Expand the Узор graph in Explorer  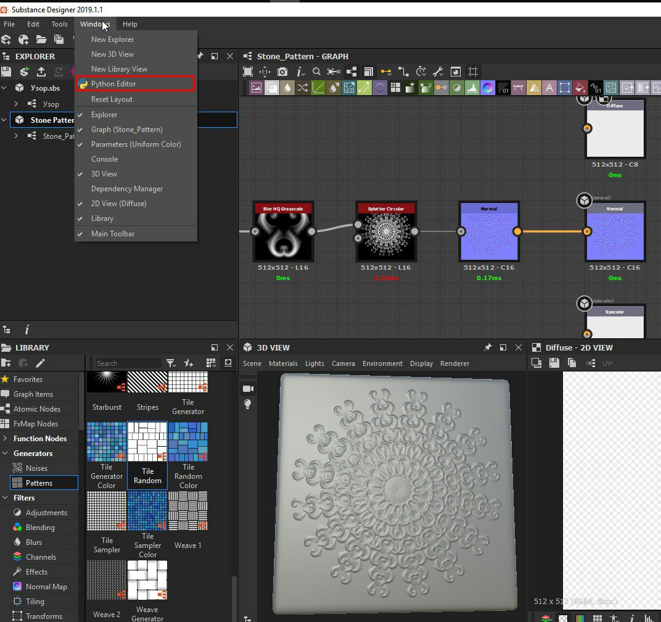click(16, 104)
